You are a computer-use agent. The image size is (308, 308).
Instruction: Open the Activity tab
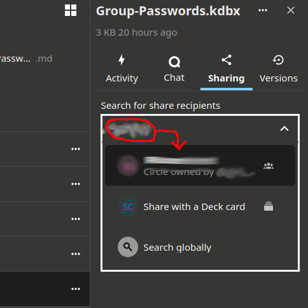click(x=122, y=69)
